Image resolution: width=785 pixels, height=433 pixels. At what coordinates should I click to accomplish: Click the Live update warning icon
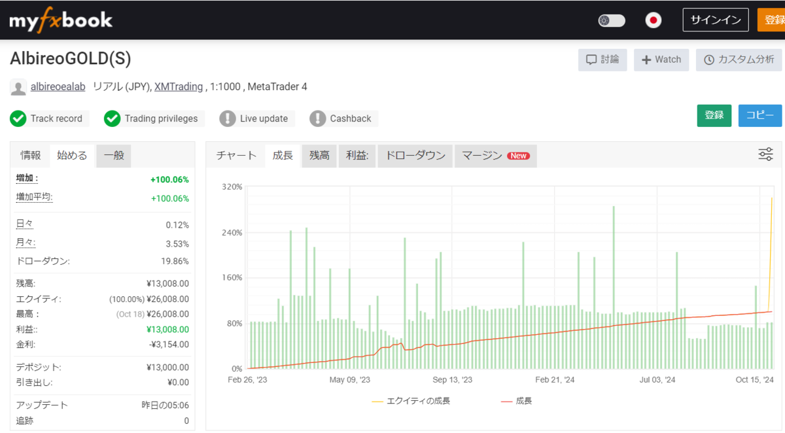coord(228,118)
